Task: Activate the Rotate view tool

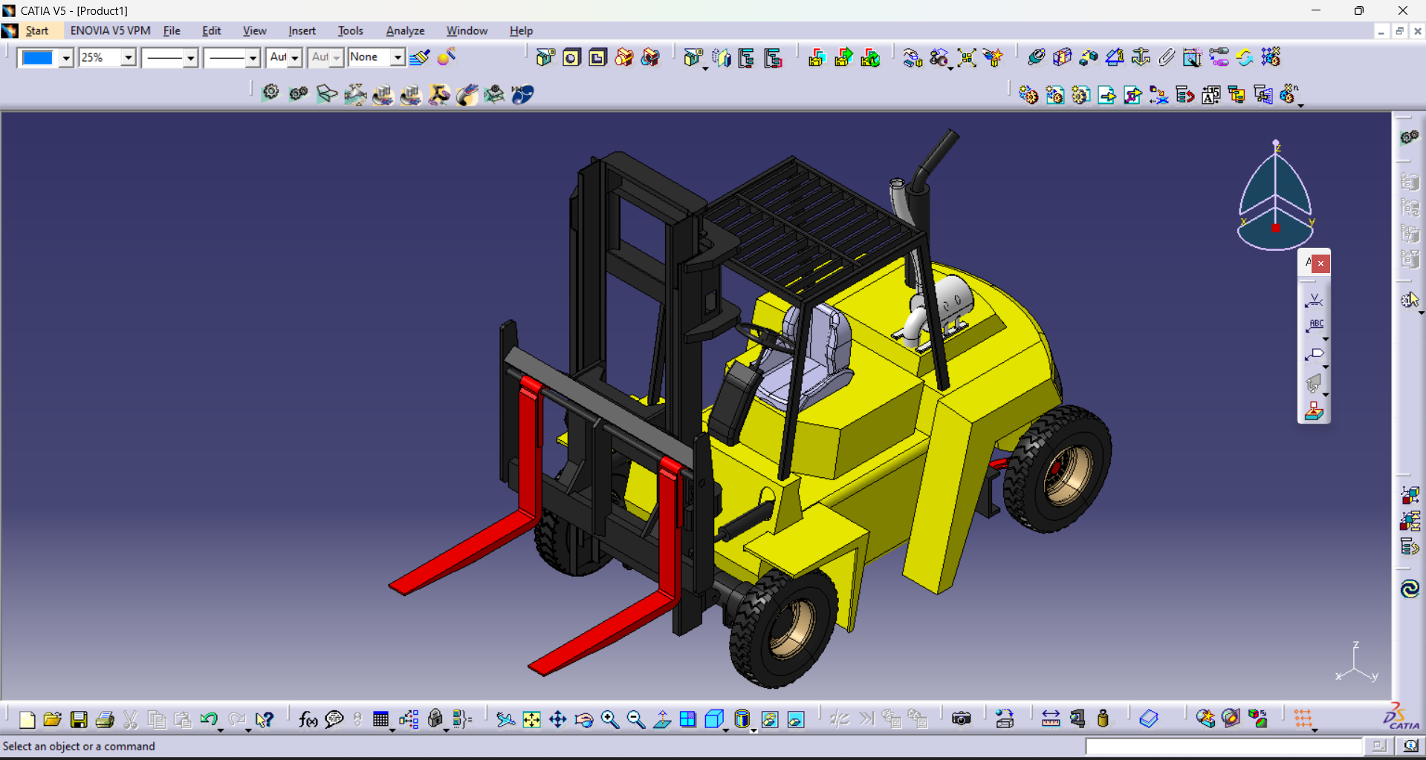Action: (584, 719)
